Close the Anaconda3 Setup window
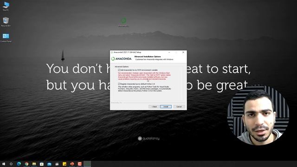This screenshot has height=167, width=297. tap(183, 52)
